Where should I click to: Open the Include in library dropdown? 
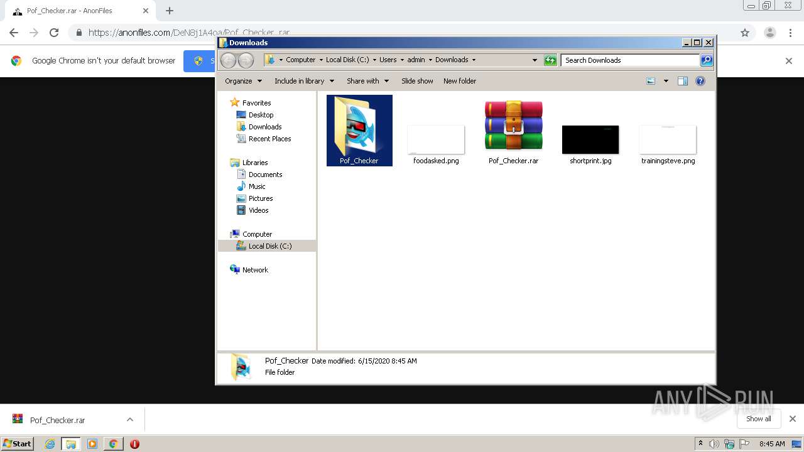(x=304, y=81)
